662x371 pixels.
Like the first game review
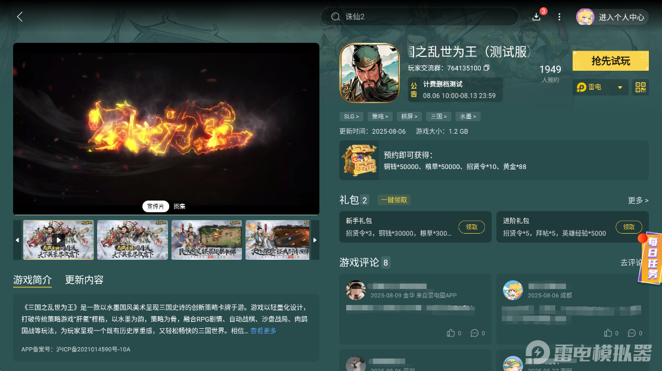(x=451, y=333)
